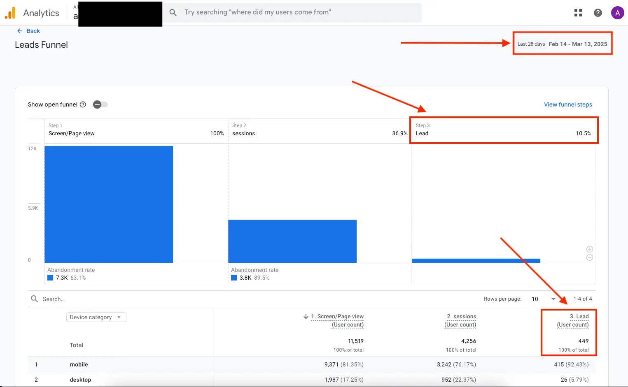Image resolution: width=628 pixels, height=387 pixels.
Task: Click the Google Analytics logo icon
Action: 10,13
